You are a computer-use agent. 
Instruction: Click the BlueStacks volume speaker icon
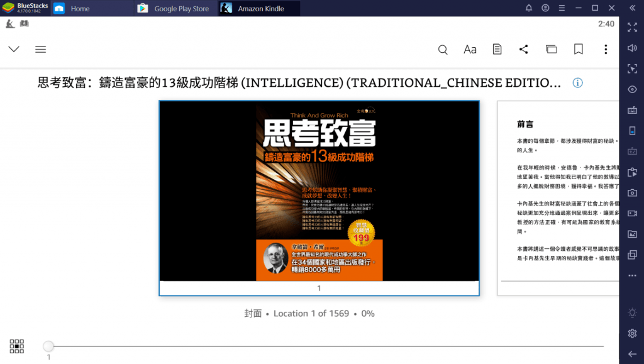[x=632, y=48]
